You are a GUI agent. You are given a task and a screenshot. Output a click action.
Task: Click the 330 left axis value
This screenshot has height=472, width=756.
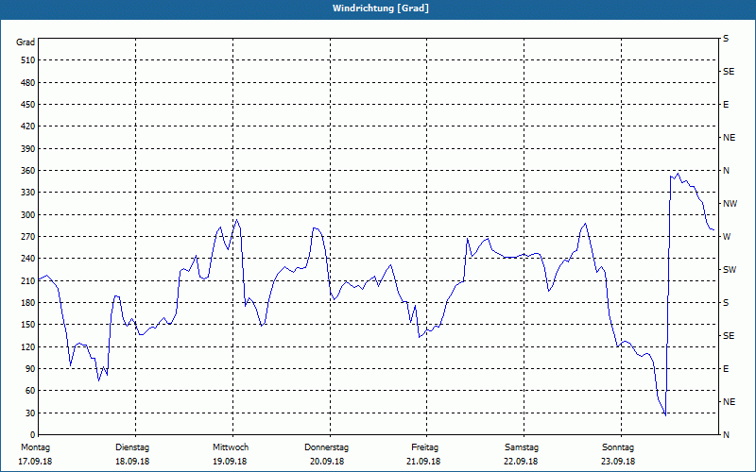(x=28, y=193)
